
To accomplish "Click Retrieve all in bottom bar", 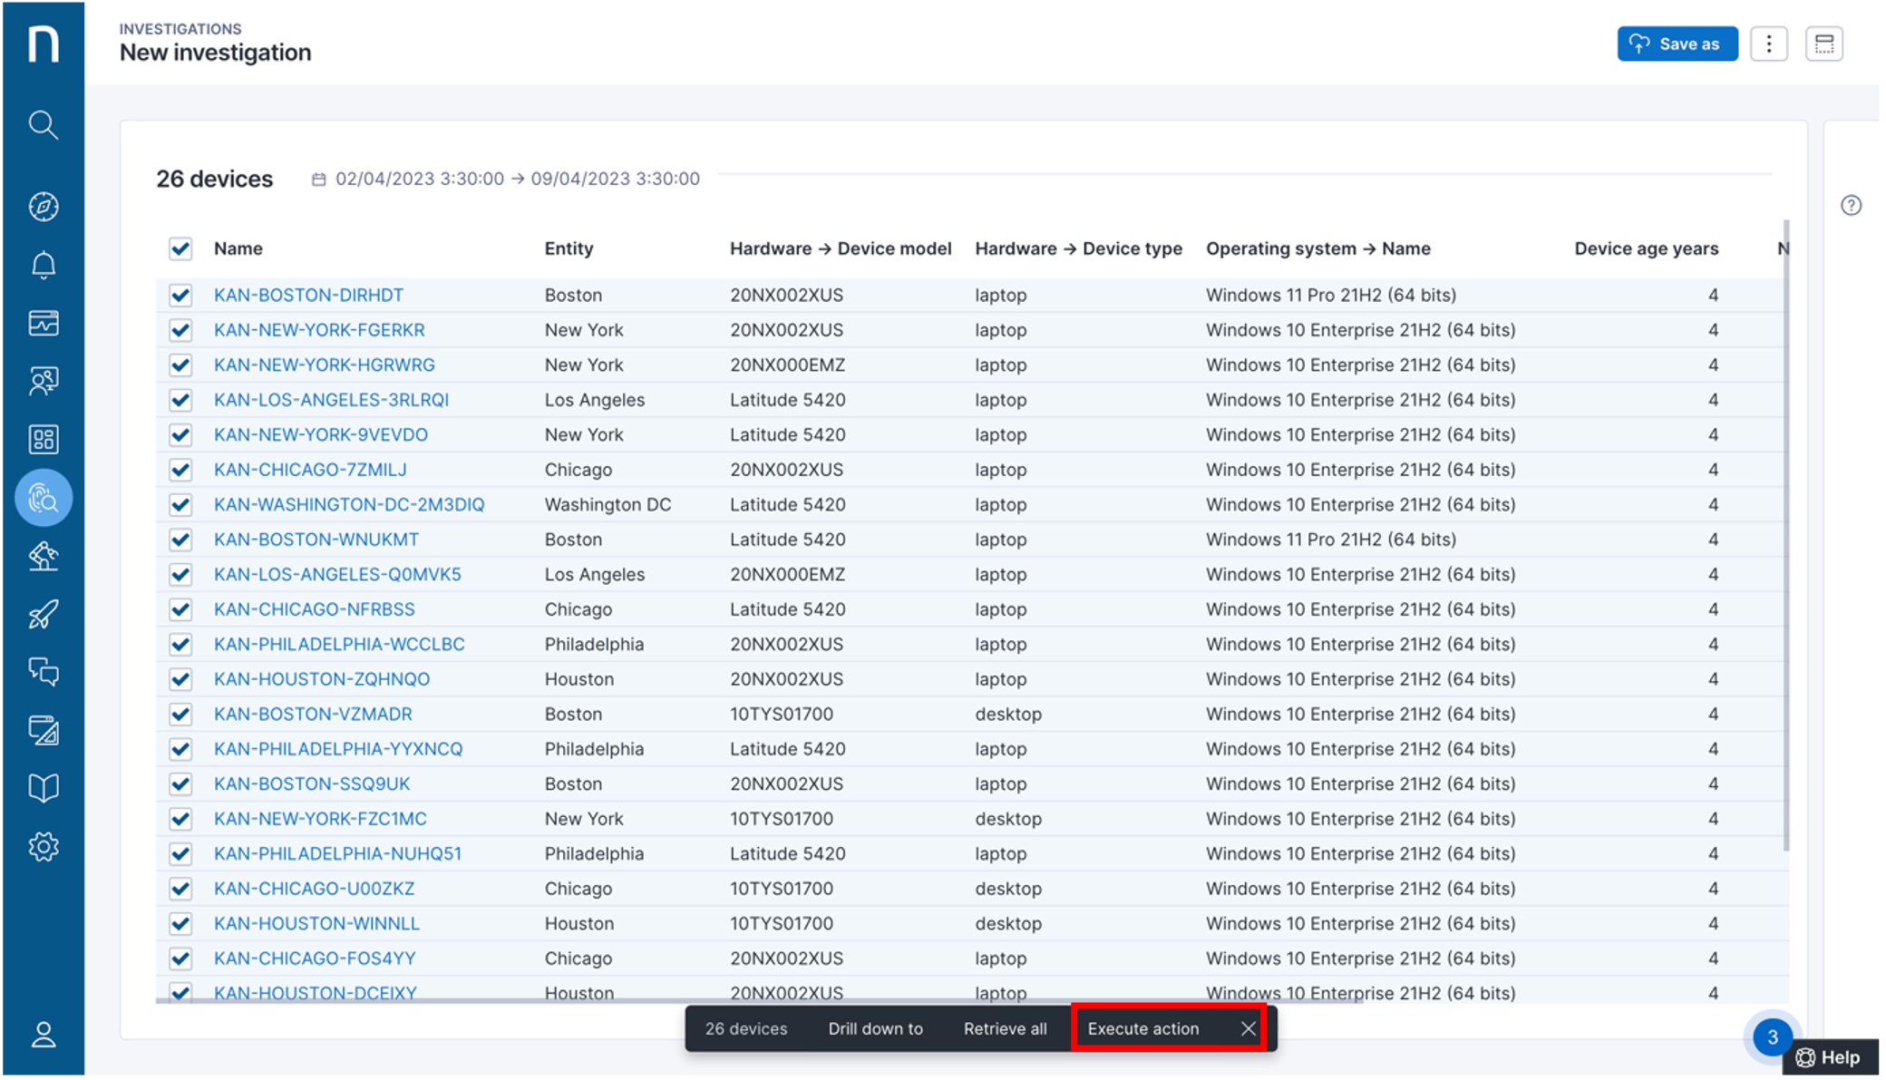I will click(1005, 1028).
